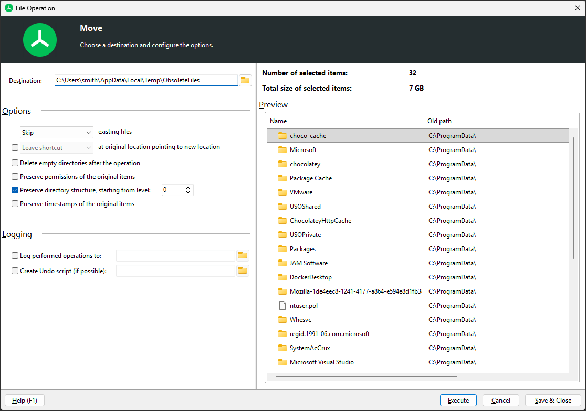The width and height of the screenshot is (586, 411).
Task: Click the DockerDesktop folder icon
Action: (x=282, y=277)
